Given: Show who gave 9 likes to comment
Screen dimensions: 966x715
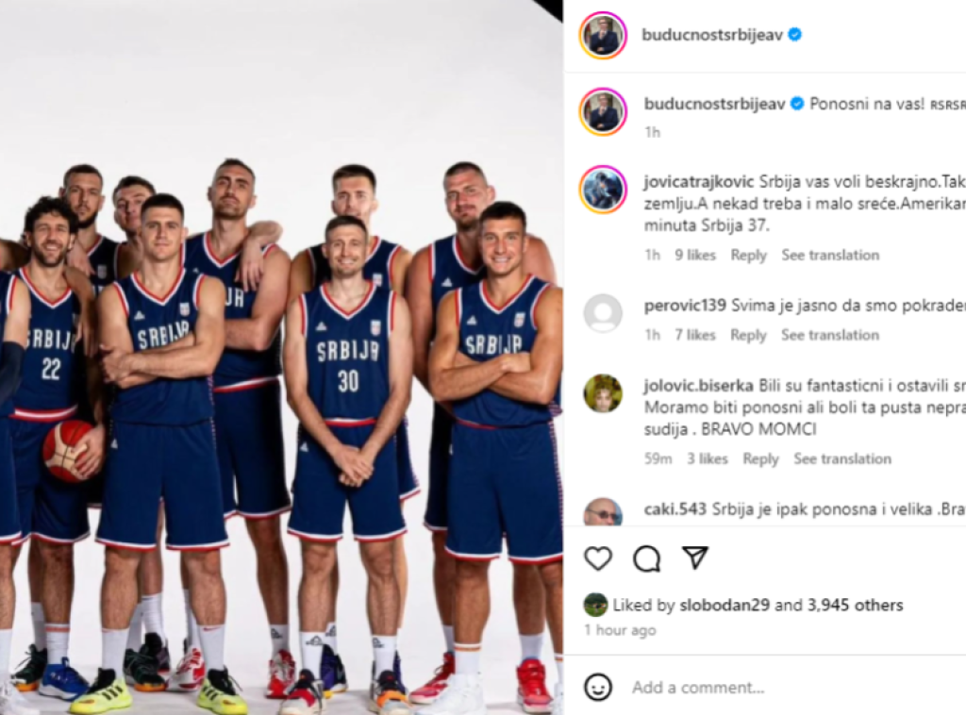Looking at the screenshot, I should (695, 255).
